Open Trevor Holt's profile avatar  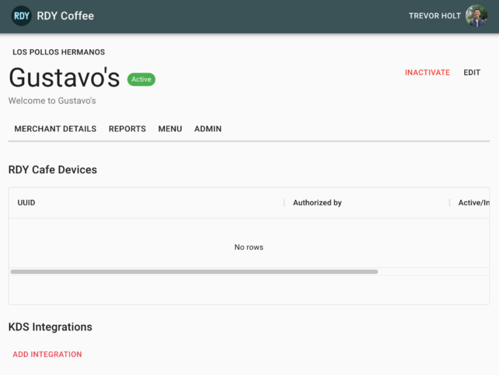(476, 16)
